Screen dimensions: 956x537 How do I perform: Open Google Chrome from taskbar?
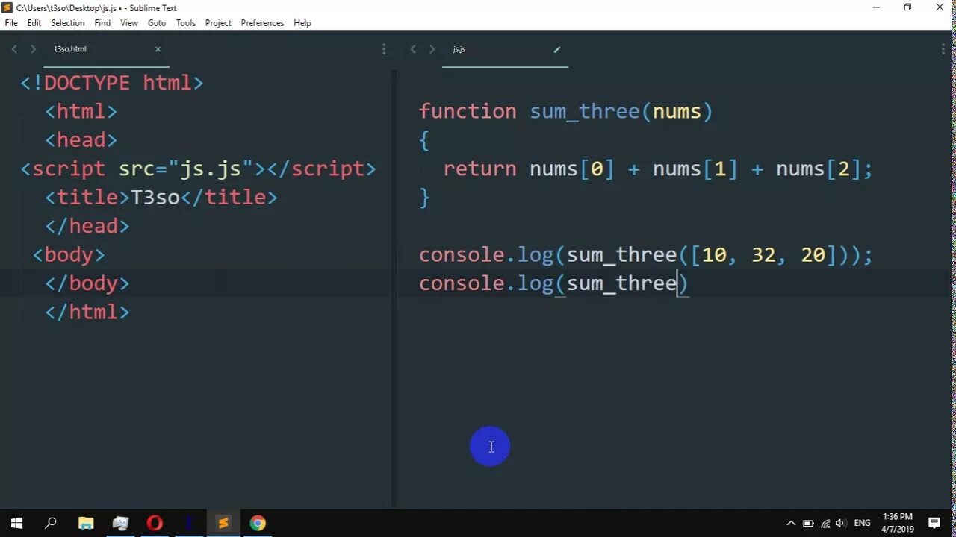pos(258,523)
